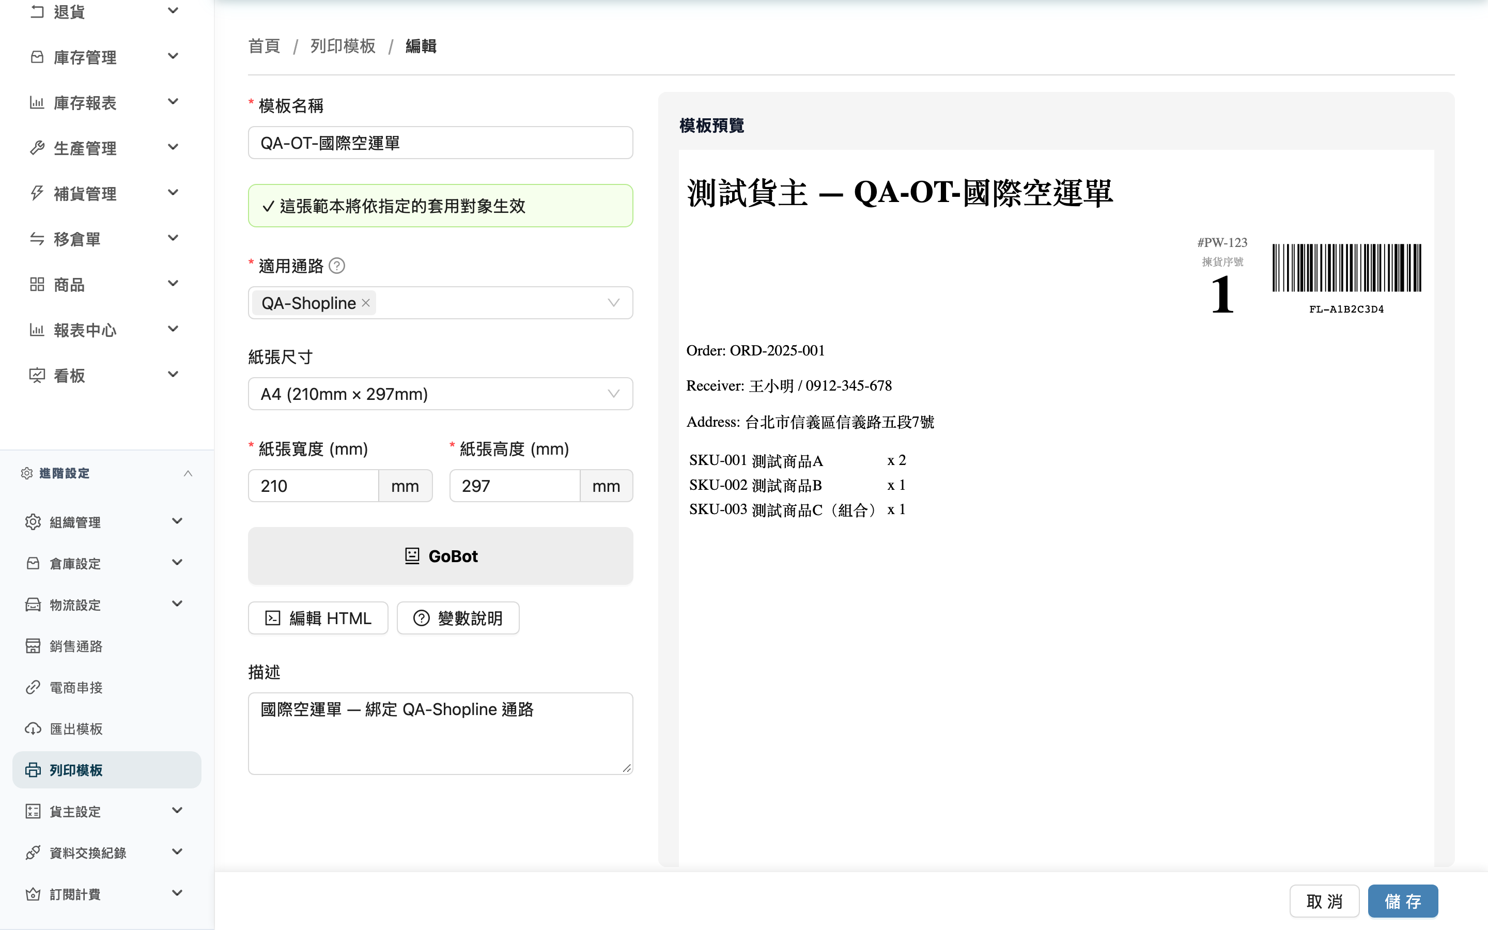1488x930 pixels.
Task: Click the 列印模板 printer icon
Action: [33, 770]
